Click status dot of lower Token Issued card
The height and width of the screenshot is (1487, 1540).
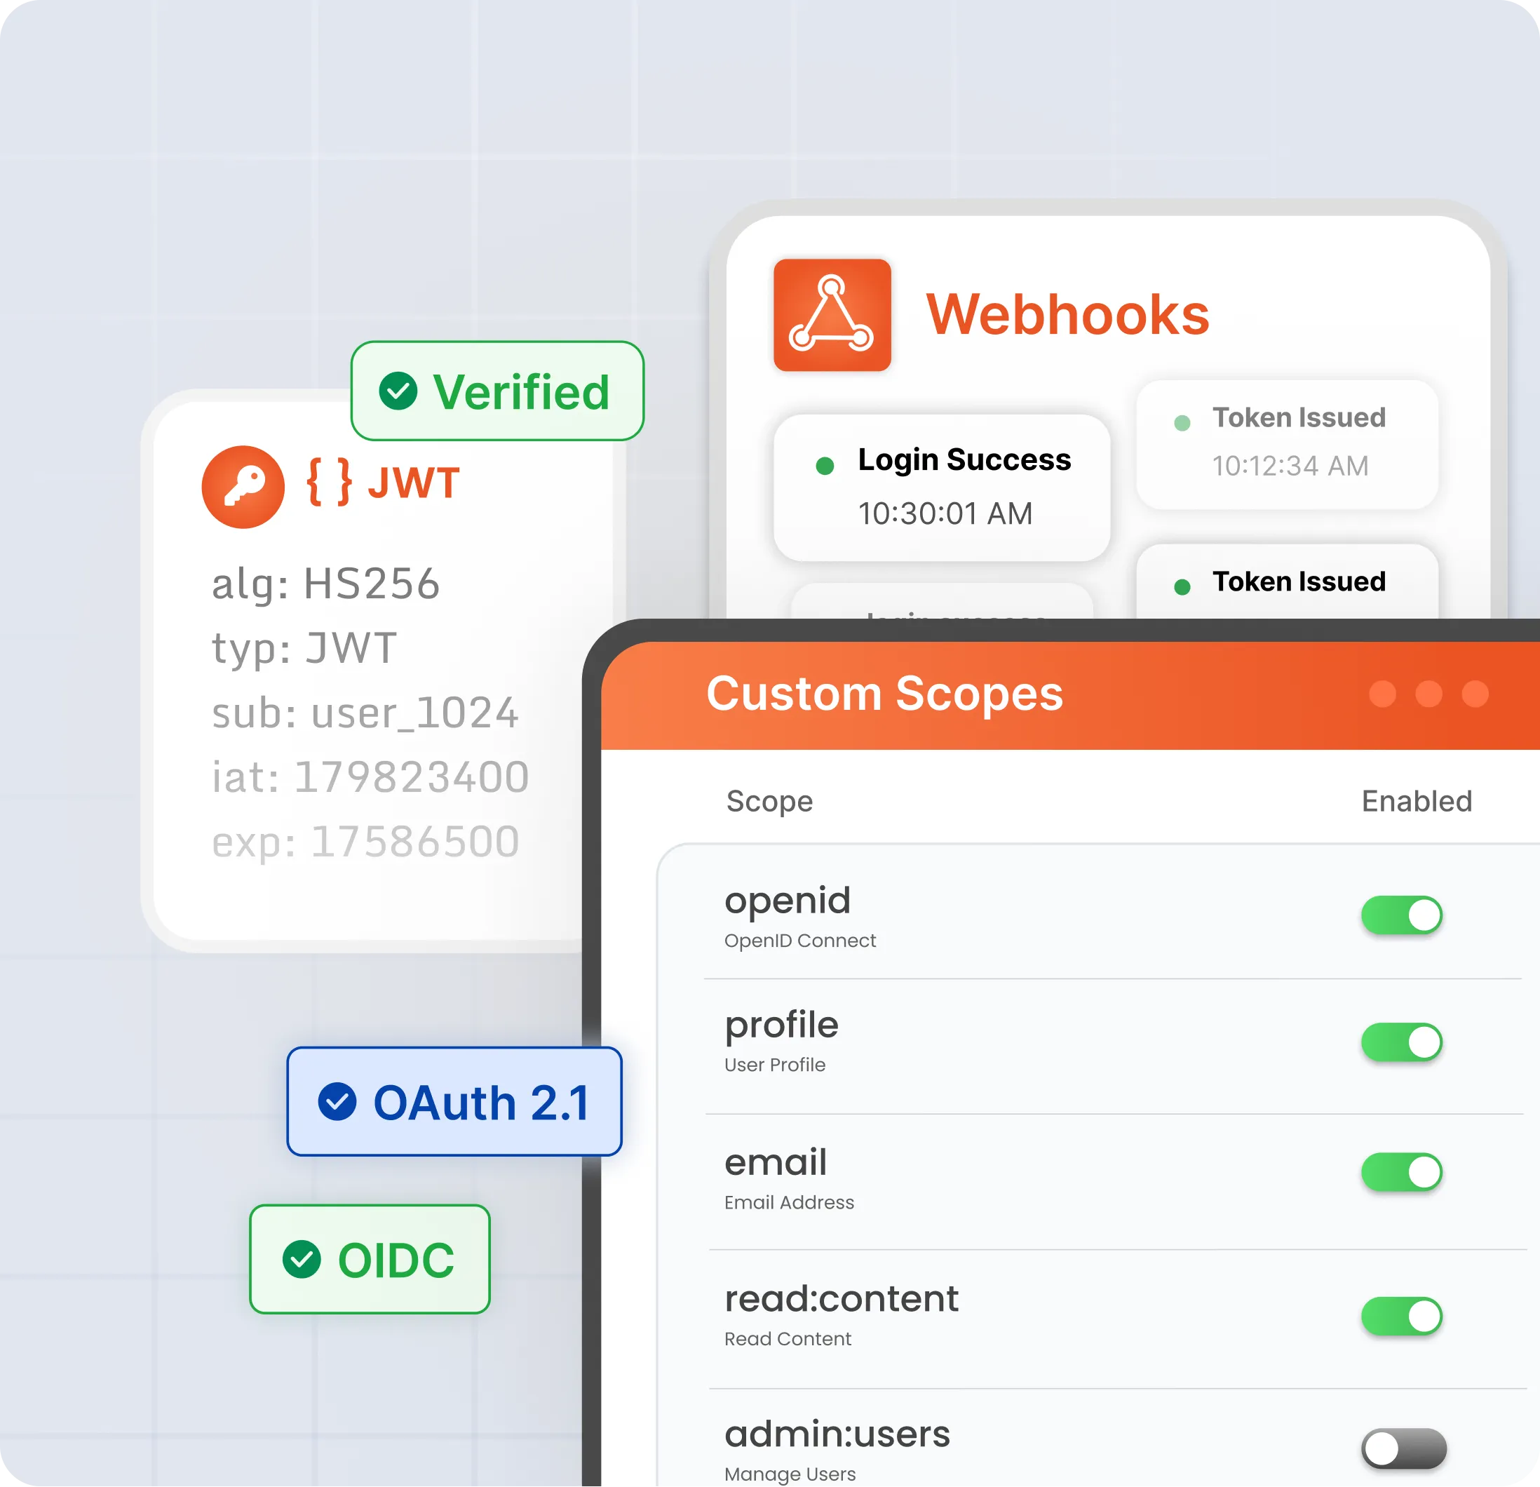pyautogui.click(x=1182, y=587)
